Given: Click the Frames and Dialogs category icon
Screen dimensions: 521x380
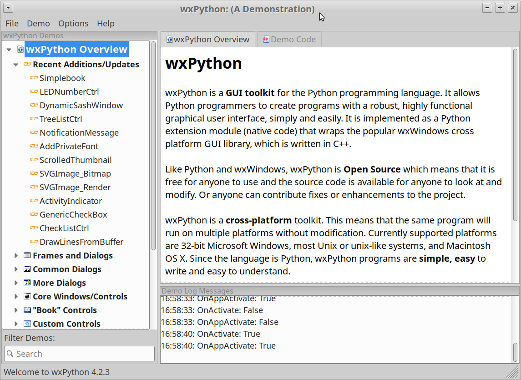Looking at the screenshot, I should pos(27,256).
